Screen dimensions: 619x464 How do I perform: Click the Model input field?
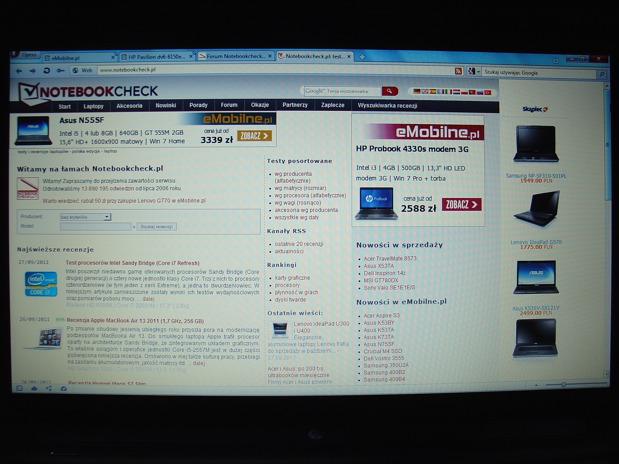click(x=96, y=227)
